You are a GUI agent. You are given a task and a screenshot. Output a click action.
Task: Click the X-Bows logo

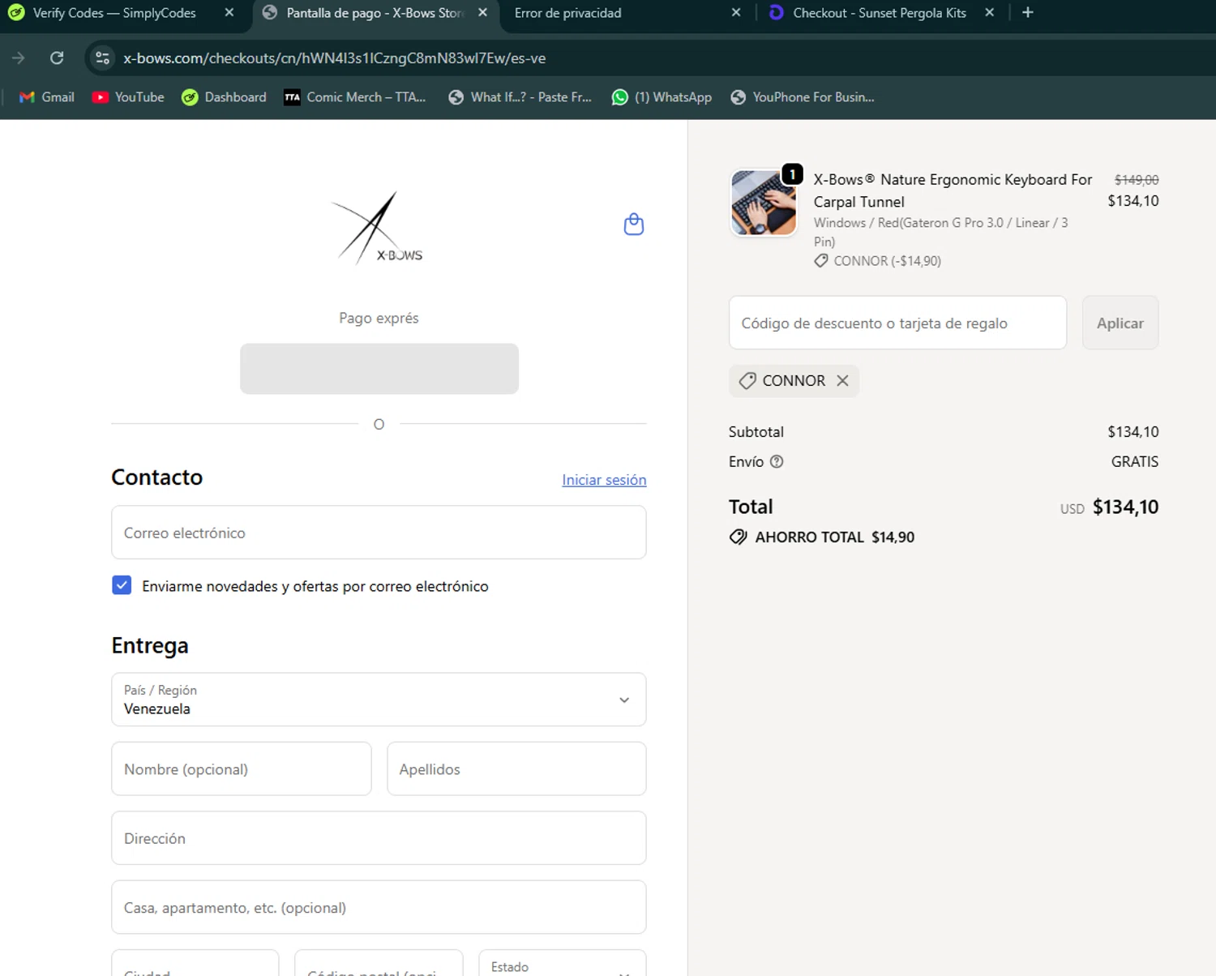click(378, 228)
